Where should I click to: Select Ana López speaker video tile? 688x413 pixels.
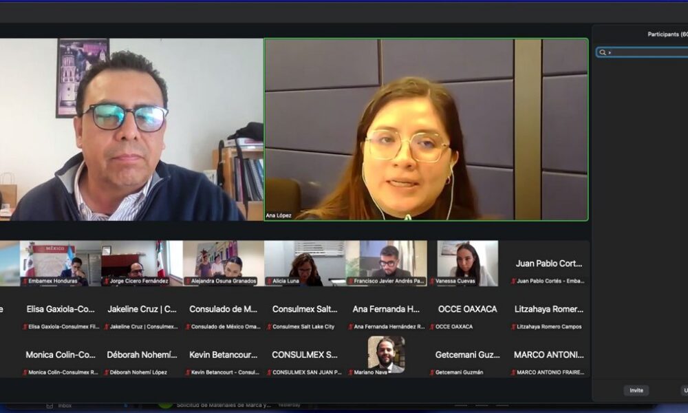426,129
